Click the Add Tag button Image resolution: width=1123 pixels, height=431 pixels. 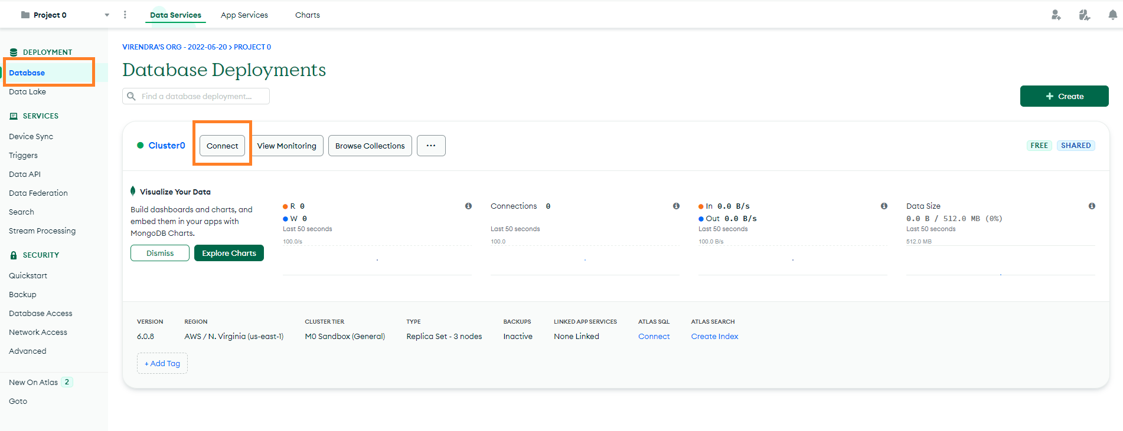162,363
